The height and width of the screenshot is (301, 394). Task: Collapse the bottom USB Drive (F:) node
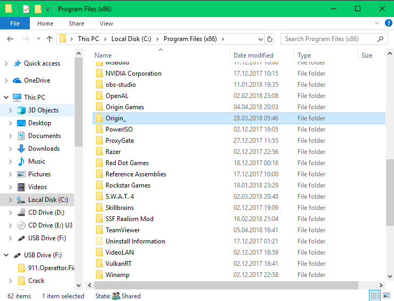(x=6, y=255)
